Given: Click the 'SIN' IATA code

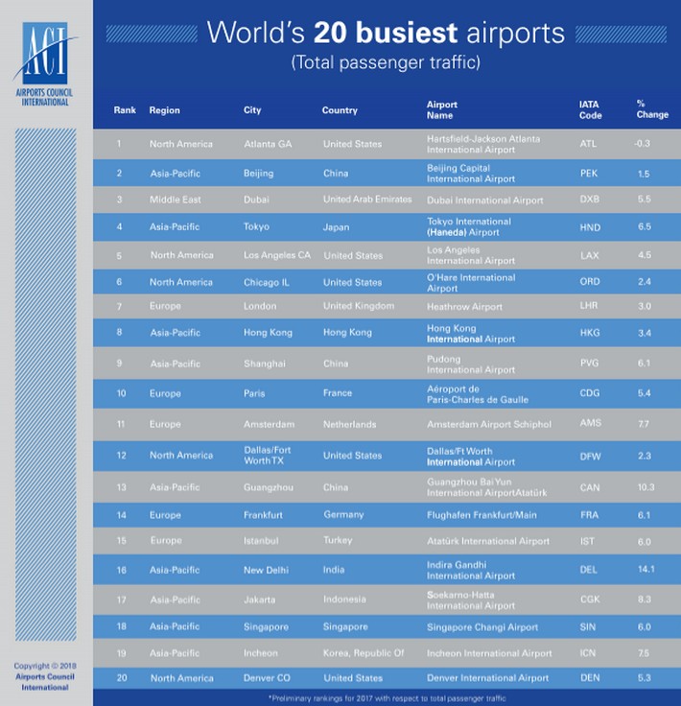Looking at the screenshot, I should (588, 626).
